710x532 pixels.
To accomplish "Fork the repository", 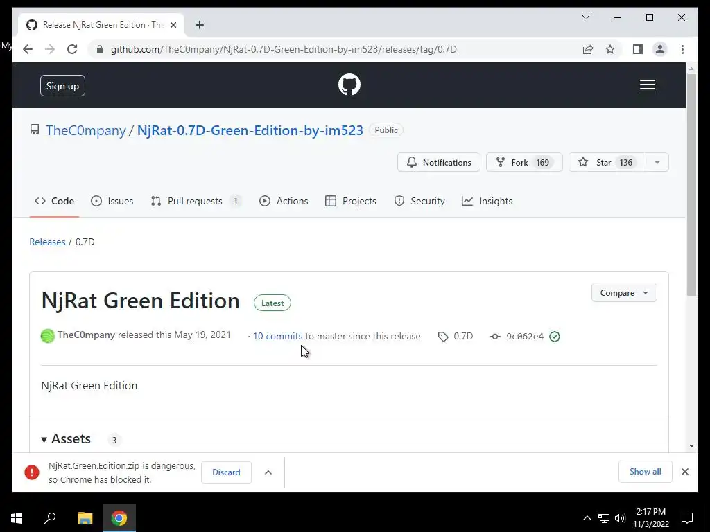I will pyautogui.click(x=524, y=162).
